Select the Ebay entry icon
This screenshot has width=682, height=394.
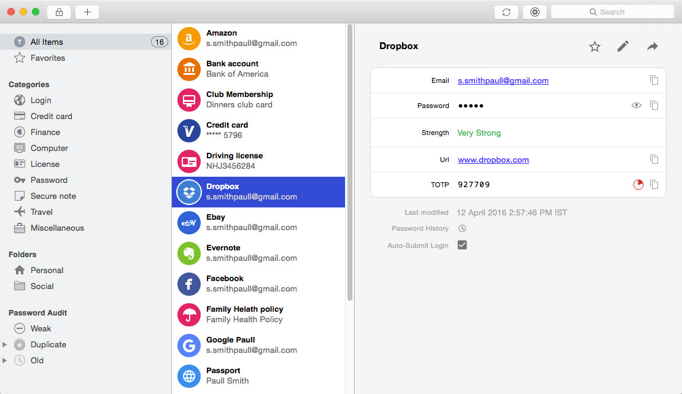click(189, 223)
